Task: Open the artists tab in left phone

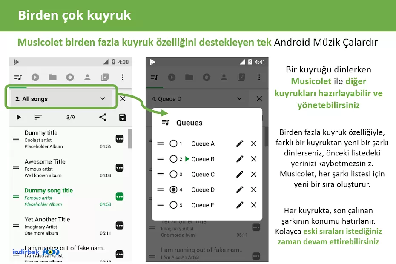Action: pyautogui.click(x=87, y=77)
